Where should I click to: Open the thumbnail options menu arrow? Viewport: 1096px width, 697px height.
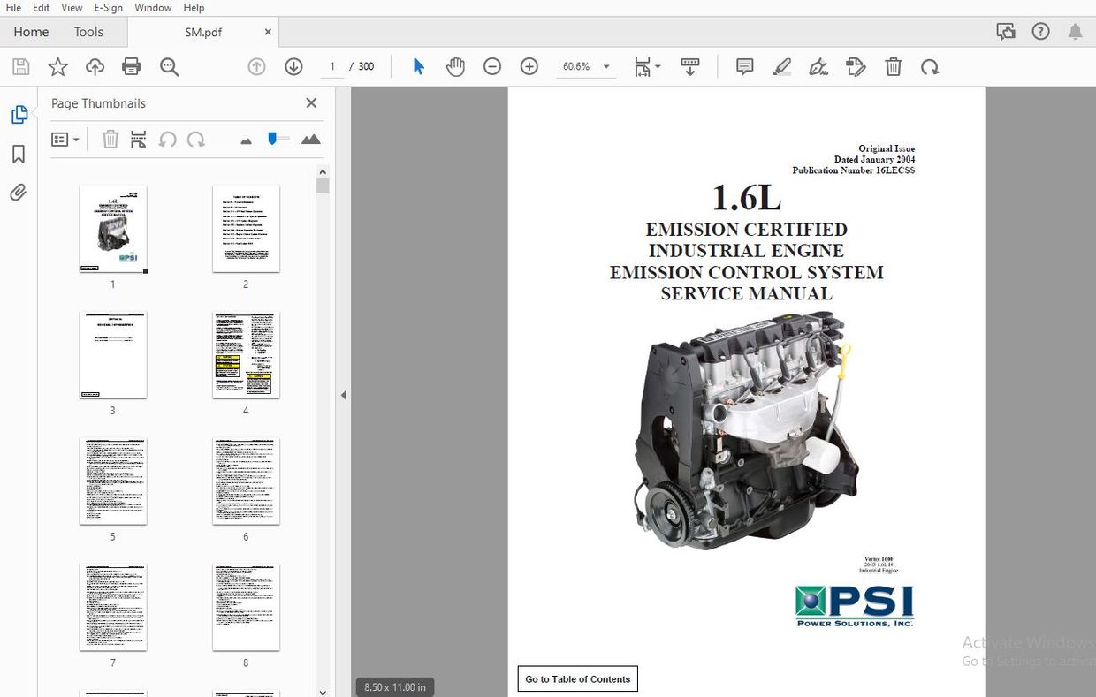[74, 139]
